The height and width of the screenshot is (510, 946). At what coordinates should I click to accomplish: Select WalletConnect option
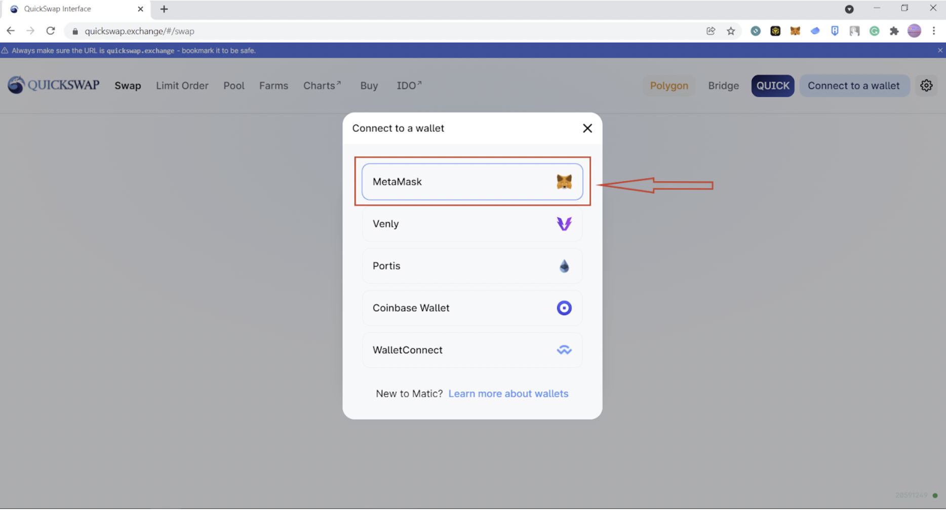click(472, 350)
